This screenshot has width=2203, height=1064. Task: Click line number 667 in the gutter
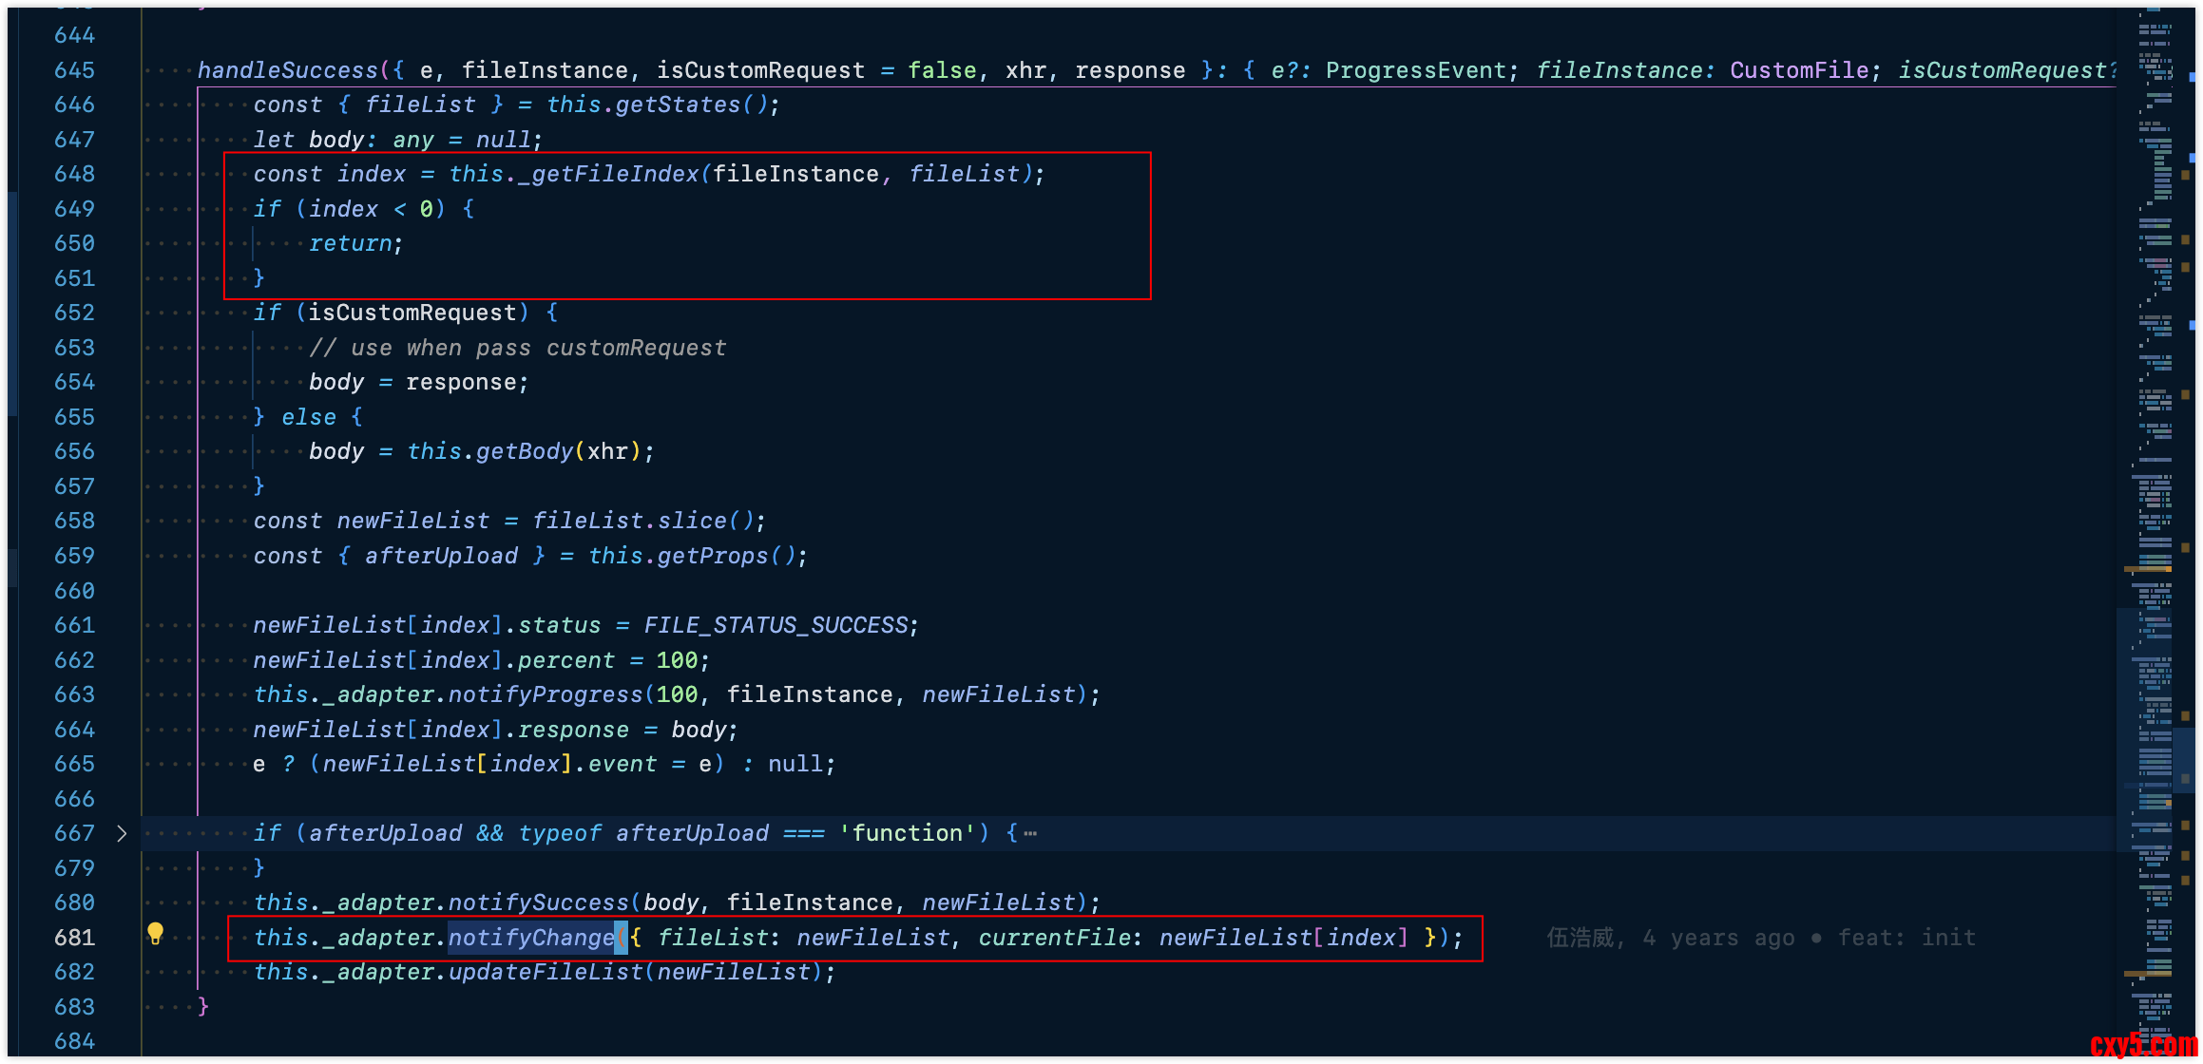pyautogui.click(x=74, y=833)
